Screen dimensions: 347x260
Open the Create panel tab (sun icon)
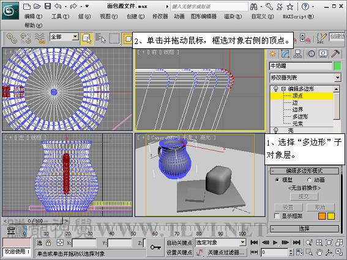(x=273, y=54)
